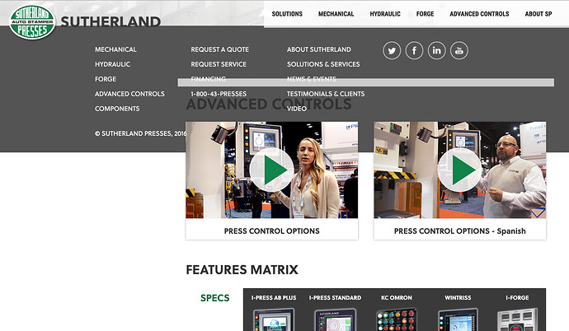Click REQUEST A QUOTE link
The height and width of the screenshot is (331, 569).
tap(220, 49)
